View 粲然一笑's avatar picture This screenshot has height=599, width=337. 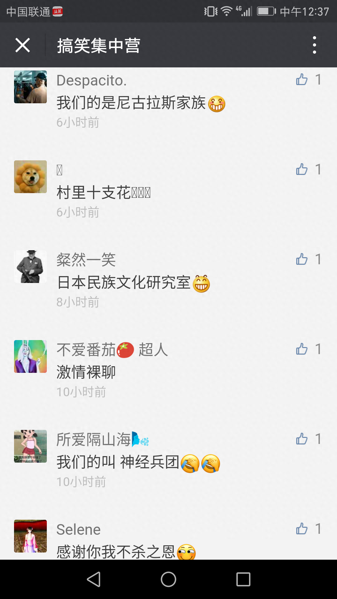coord(30,266)
